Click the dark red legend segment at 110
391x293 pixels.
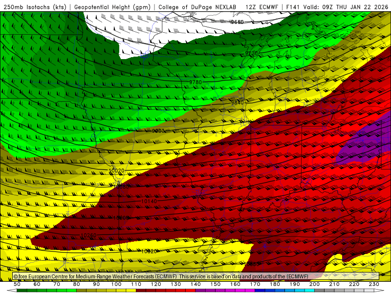(x=141, y=291)
